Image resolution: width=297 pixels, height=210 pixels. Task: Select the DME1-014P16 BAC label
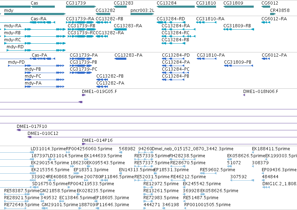[x=97, y=140]
